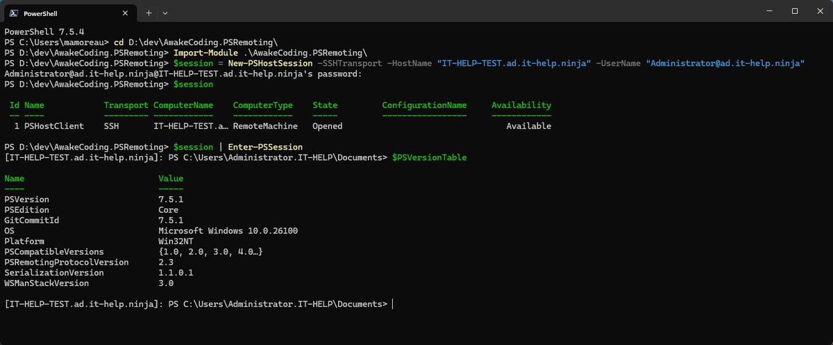Click the final remote prompt input line
Screen dimensions: 833x345
[199, 303]
